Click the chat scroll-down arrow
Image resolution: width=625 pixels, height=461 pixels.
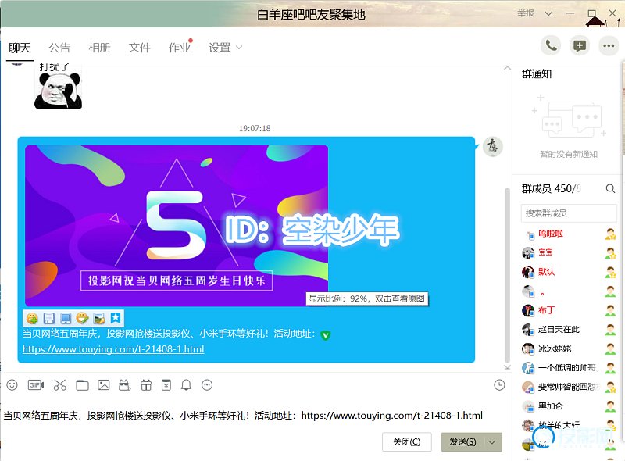point(507,367)
